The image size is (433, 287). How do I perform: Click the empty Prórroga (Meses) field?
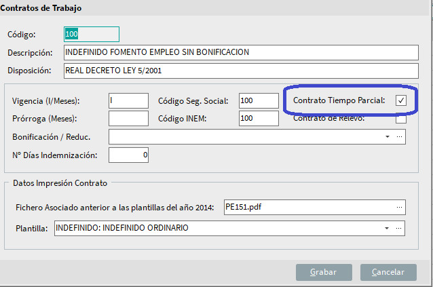pyautogui.click(x=128, y=119)
